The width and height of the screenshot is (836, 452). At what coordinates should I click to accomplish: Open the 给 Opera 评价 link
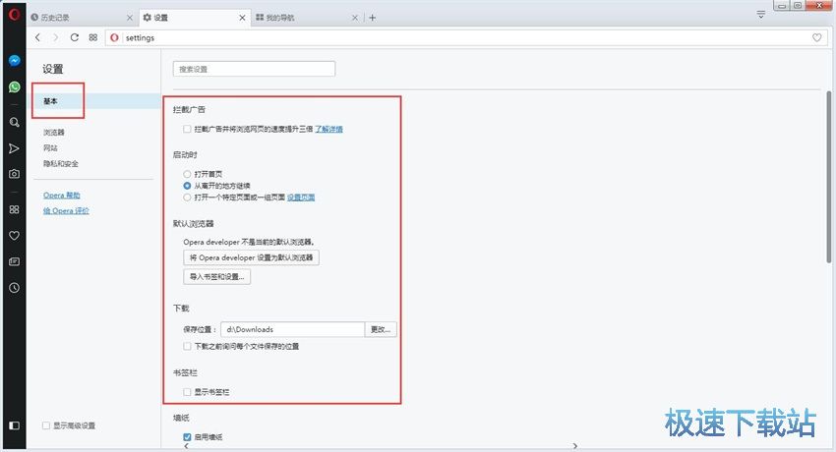[66, 211]
